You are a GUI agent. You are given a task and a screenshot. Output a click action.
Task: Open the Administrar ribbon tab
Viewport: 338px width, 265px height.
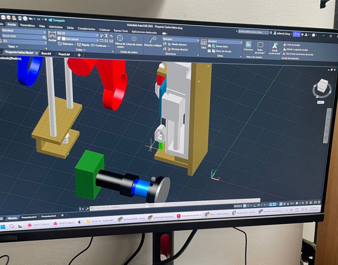click(x=56, y=27)
